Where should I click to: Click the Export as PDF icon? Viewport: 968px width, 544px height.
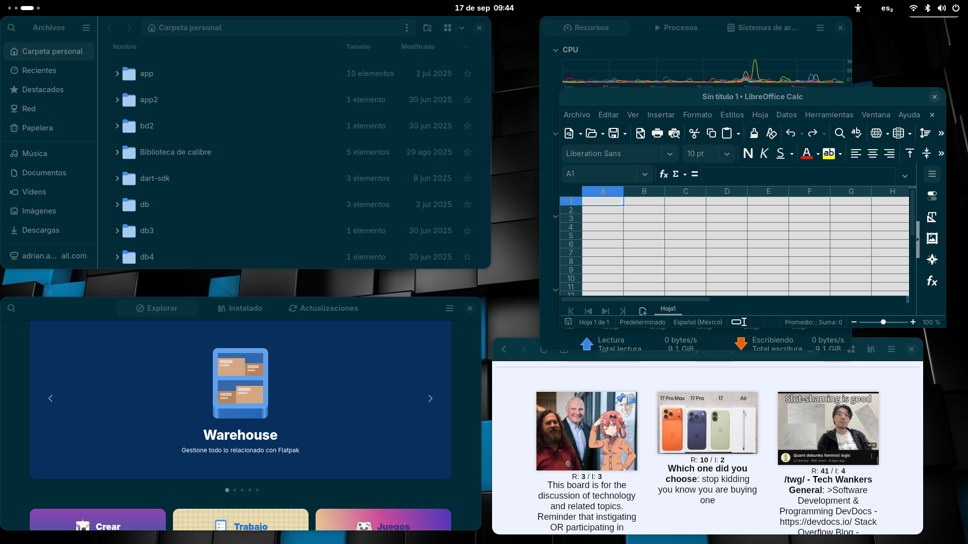[640, 133]
